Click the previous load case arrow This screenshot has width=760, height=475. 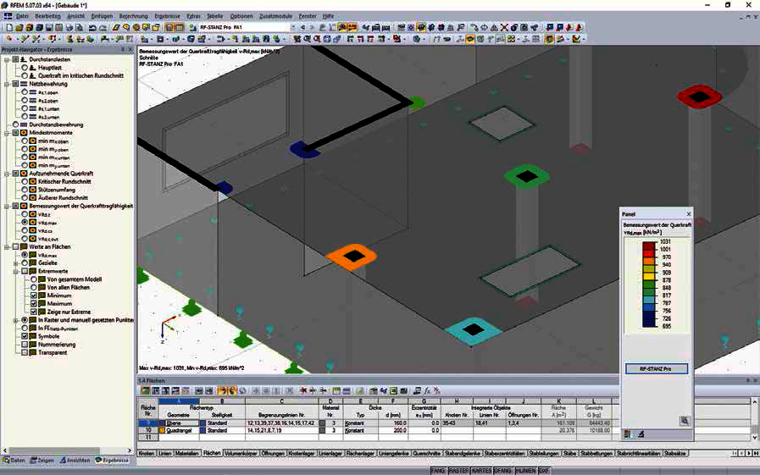click(302, 28)
